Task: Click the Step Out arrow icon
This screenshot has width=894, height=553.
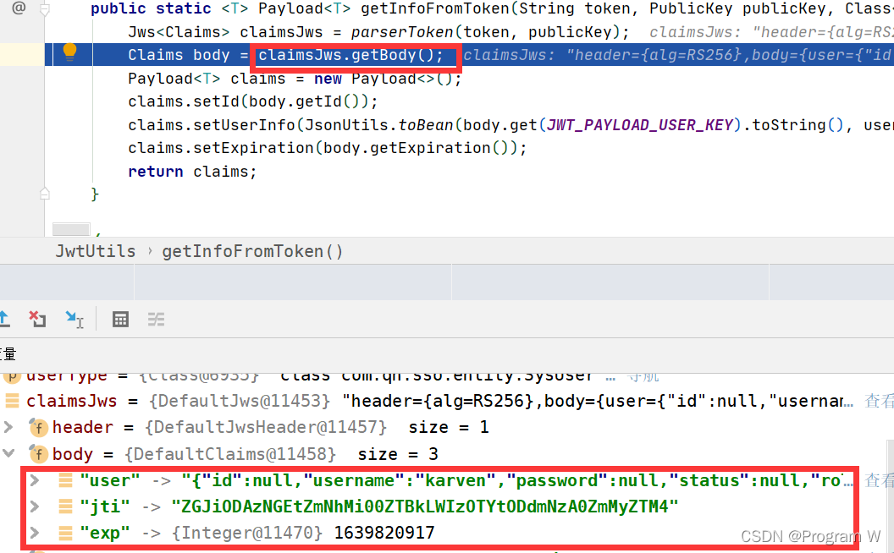Action: pyautogui.click(x=3, y=319)
